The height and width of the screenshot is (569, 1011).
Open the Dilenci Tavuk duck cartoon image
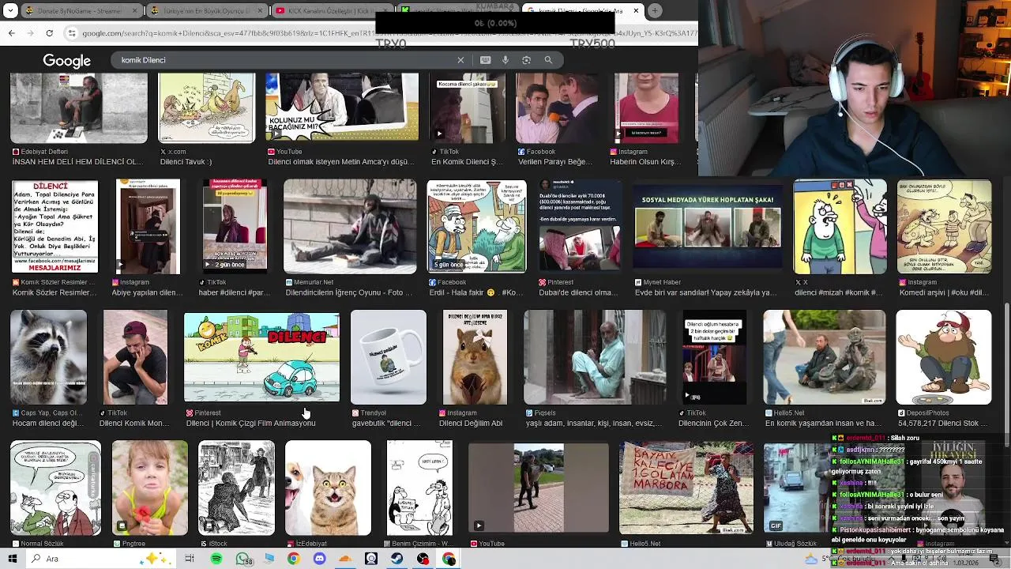coord(206,107)
